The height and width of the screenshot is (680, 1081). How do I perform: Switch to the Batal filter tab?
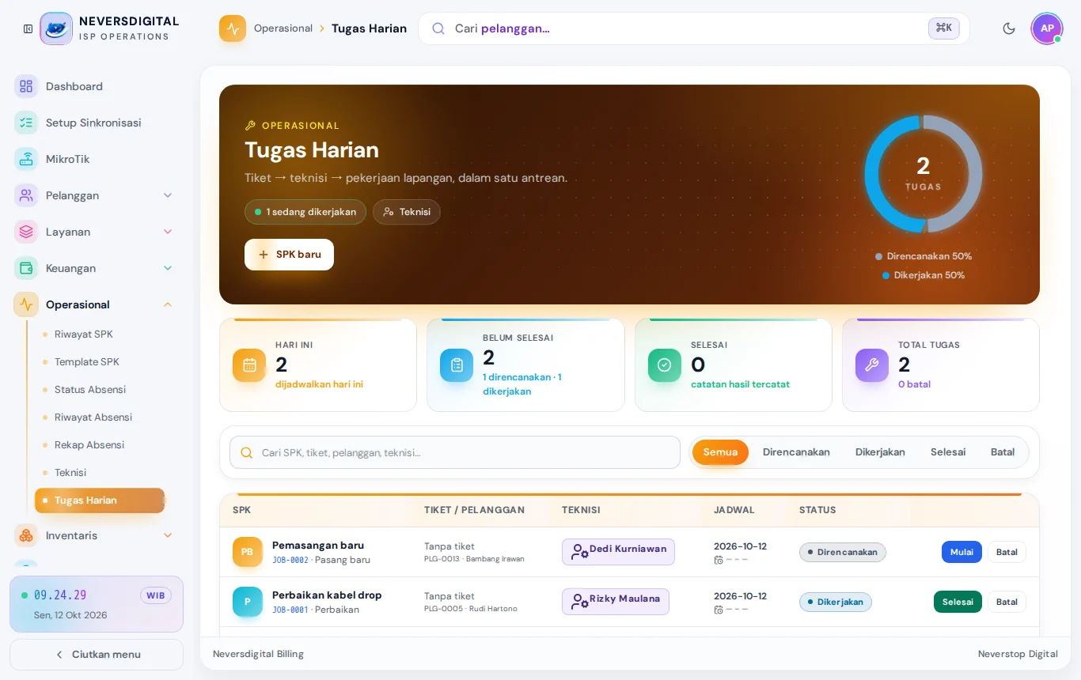click(1003, 452)
